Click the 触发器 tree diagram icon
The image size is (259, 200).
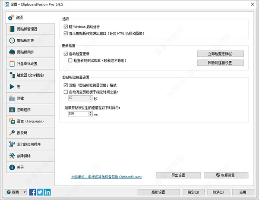12,75
